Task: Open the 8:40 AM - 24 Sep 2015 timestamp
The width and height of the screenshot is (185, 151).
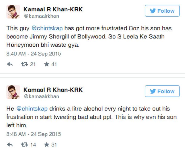Action: coord(34,54)
